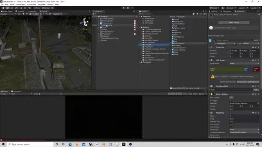Image resolution: width=262 pixels, height=147 pixels.
Task: Open Windows Start menu
Action: coord(3,144)
